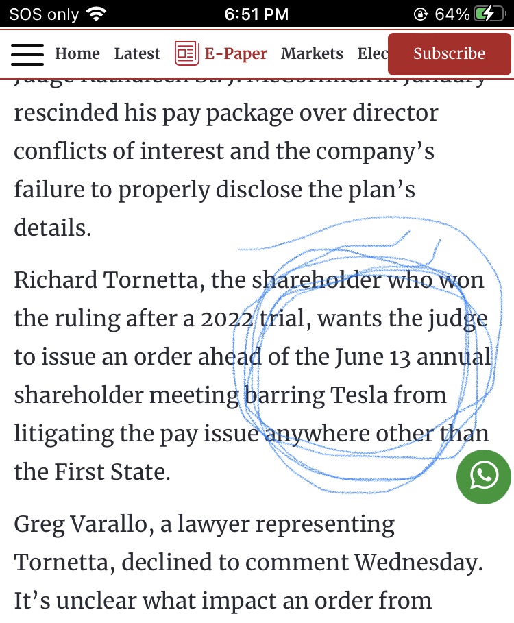This screenshot has height=623, width=514.
Task: Tap the SOS only carrier text
Action: [x=44, y=14]
